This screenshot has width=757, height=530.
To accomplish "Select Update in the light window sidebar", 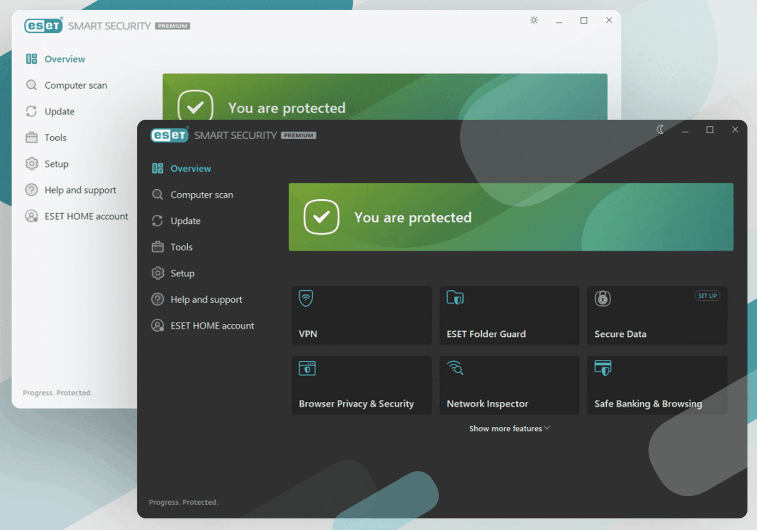I will point(59,111).
